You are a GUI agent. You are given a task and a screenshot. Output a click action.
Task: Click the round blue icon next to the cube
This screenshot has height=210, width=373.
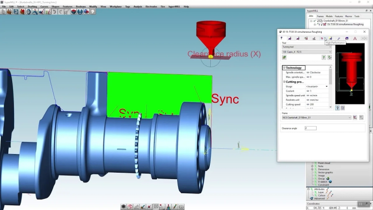pos(80,12)
